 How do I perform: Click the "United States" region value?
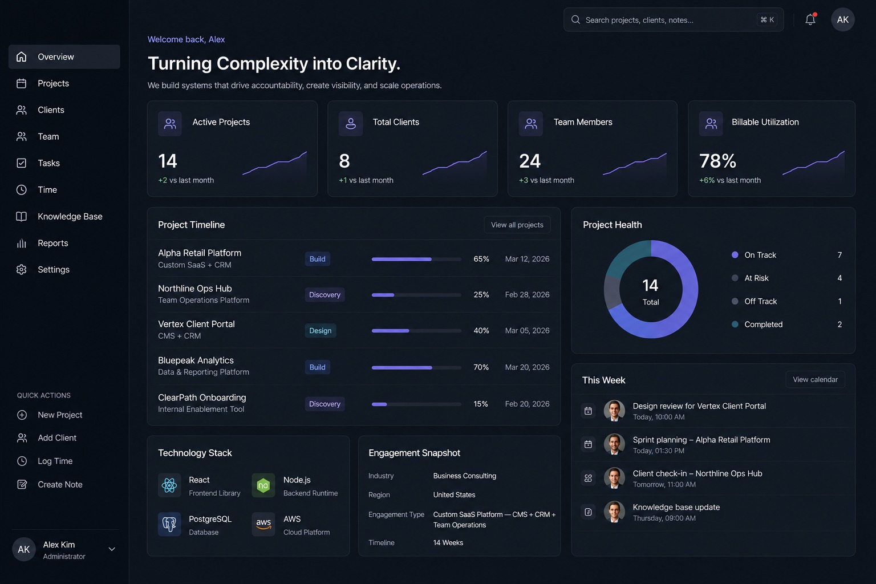tap(455, 494)
